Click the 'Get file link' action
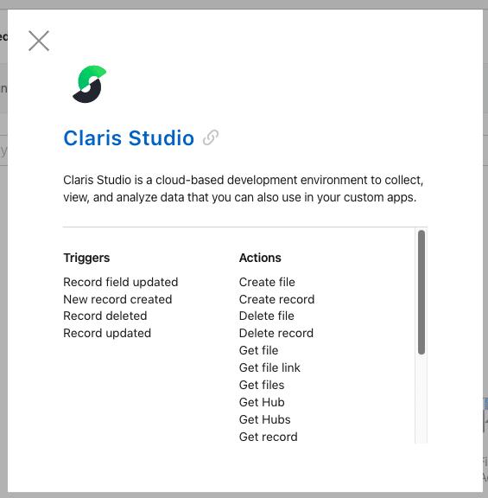 coord(269,367)
